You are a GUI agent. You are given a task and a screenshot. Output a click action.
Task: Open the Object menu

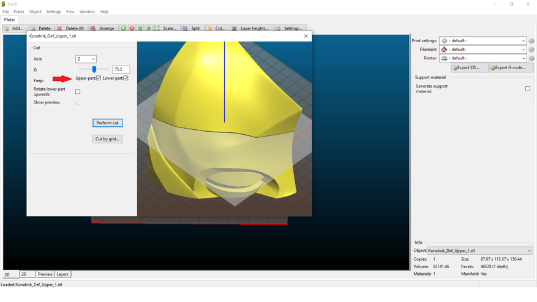[35, 12]
